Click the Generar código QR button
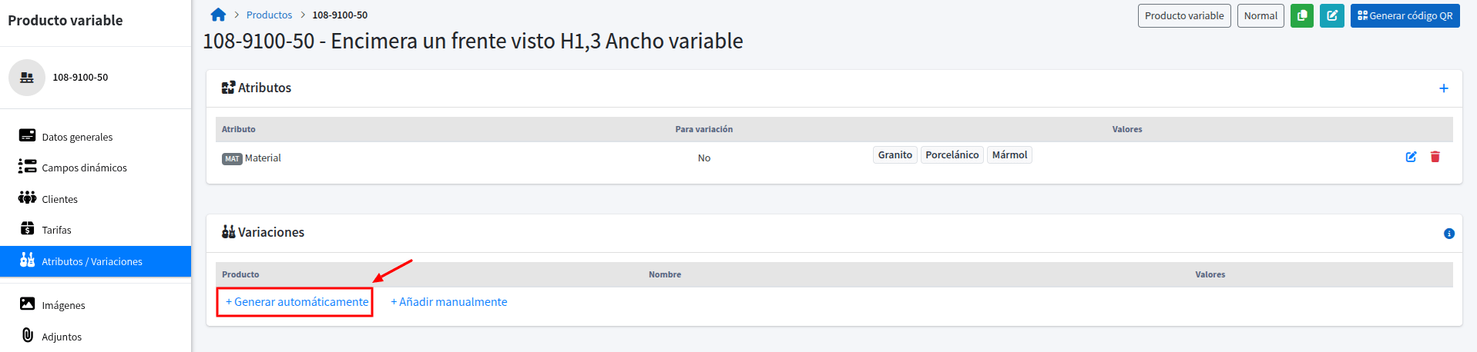 click(x=1405, y=15)
